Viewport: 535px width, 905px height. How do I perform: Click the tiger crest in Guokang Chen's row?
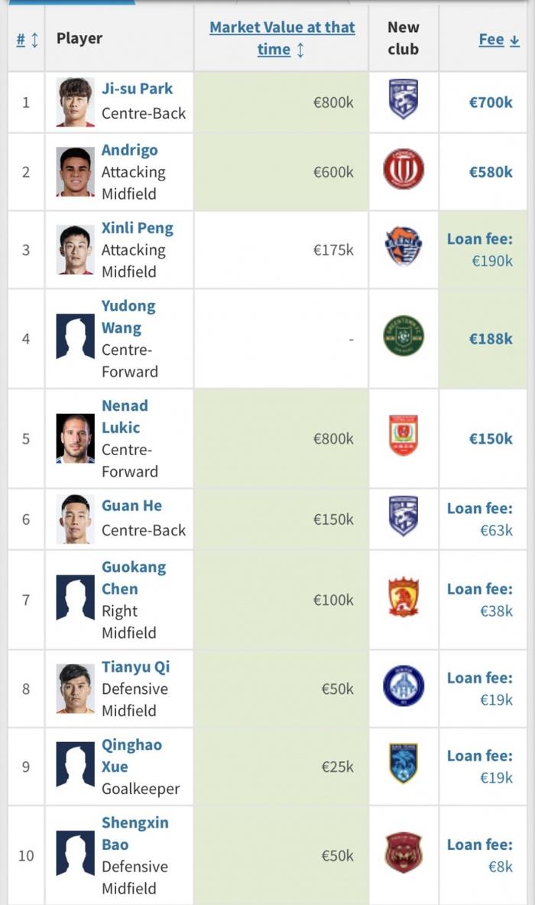(404, 597)
